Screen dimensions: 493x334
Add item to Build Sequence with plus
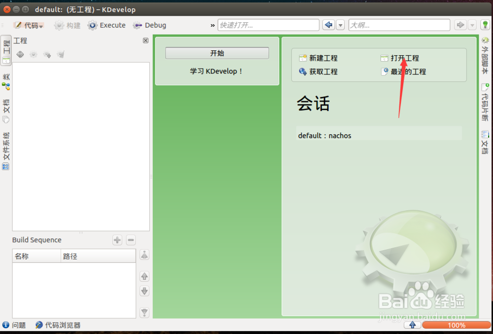coord(117,240)
